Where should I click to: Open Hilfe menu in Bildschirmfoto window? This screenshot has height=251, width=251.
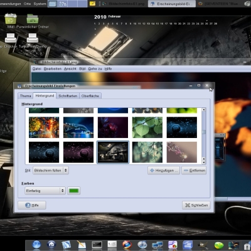click(108, 69)
